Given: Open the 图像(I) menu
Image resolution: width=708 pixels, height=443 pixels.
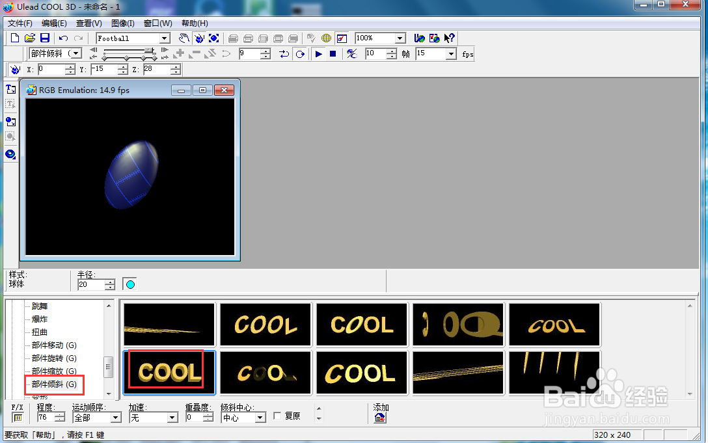Looking at the screenshot, I should tap(123, 23).
